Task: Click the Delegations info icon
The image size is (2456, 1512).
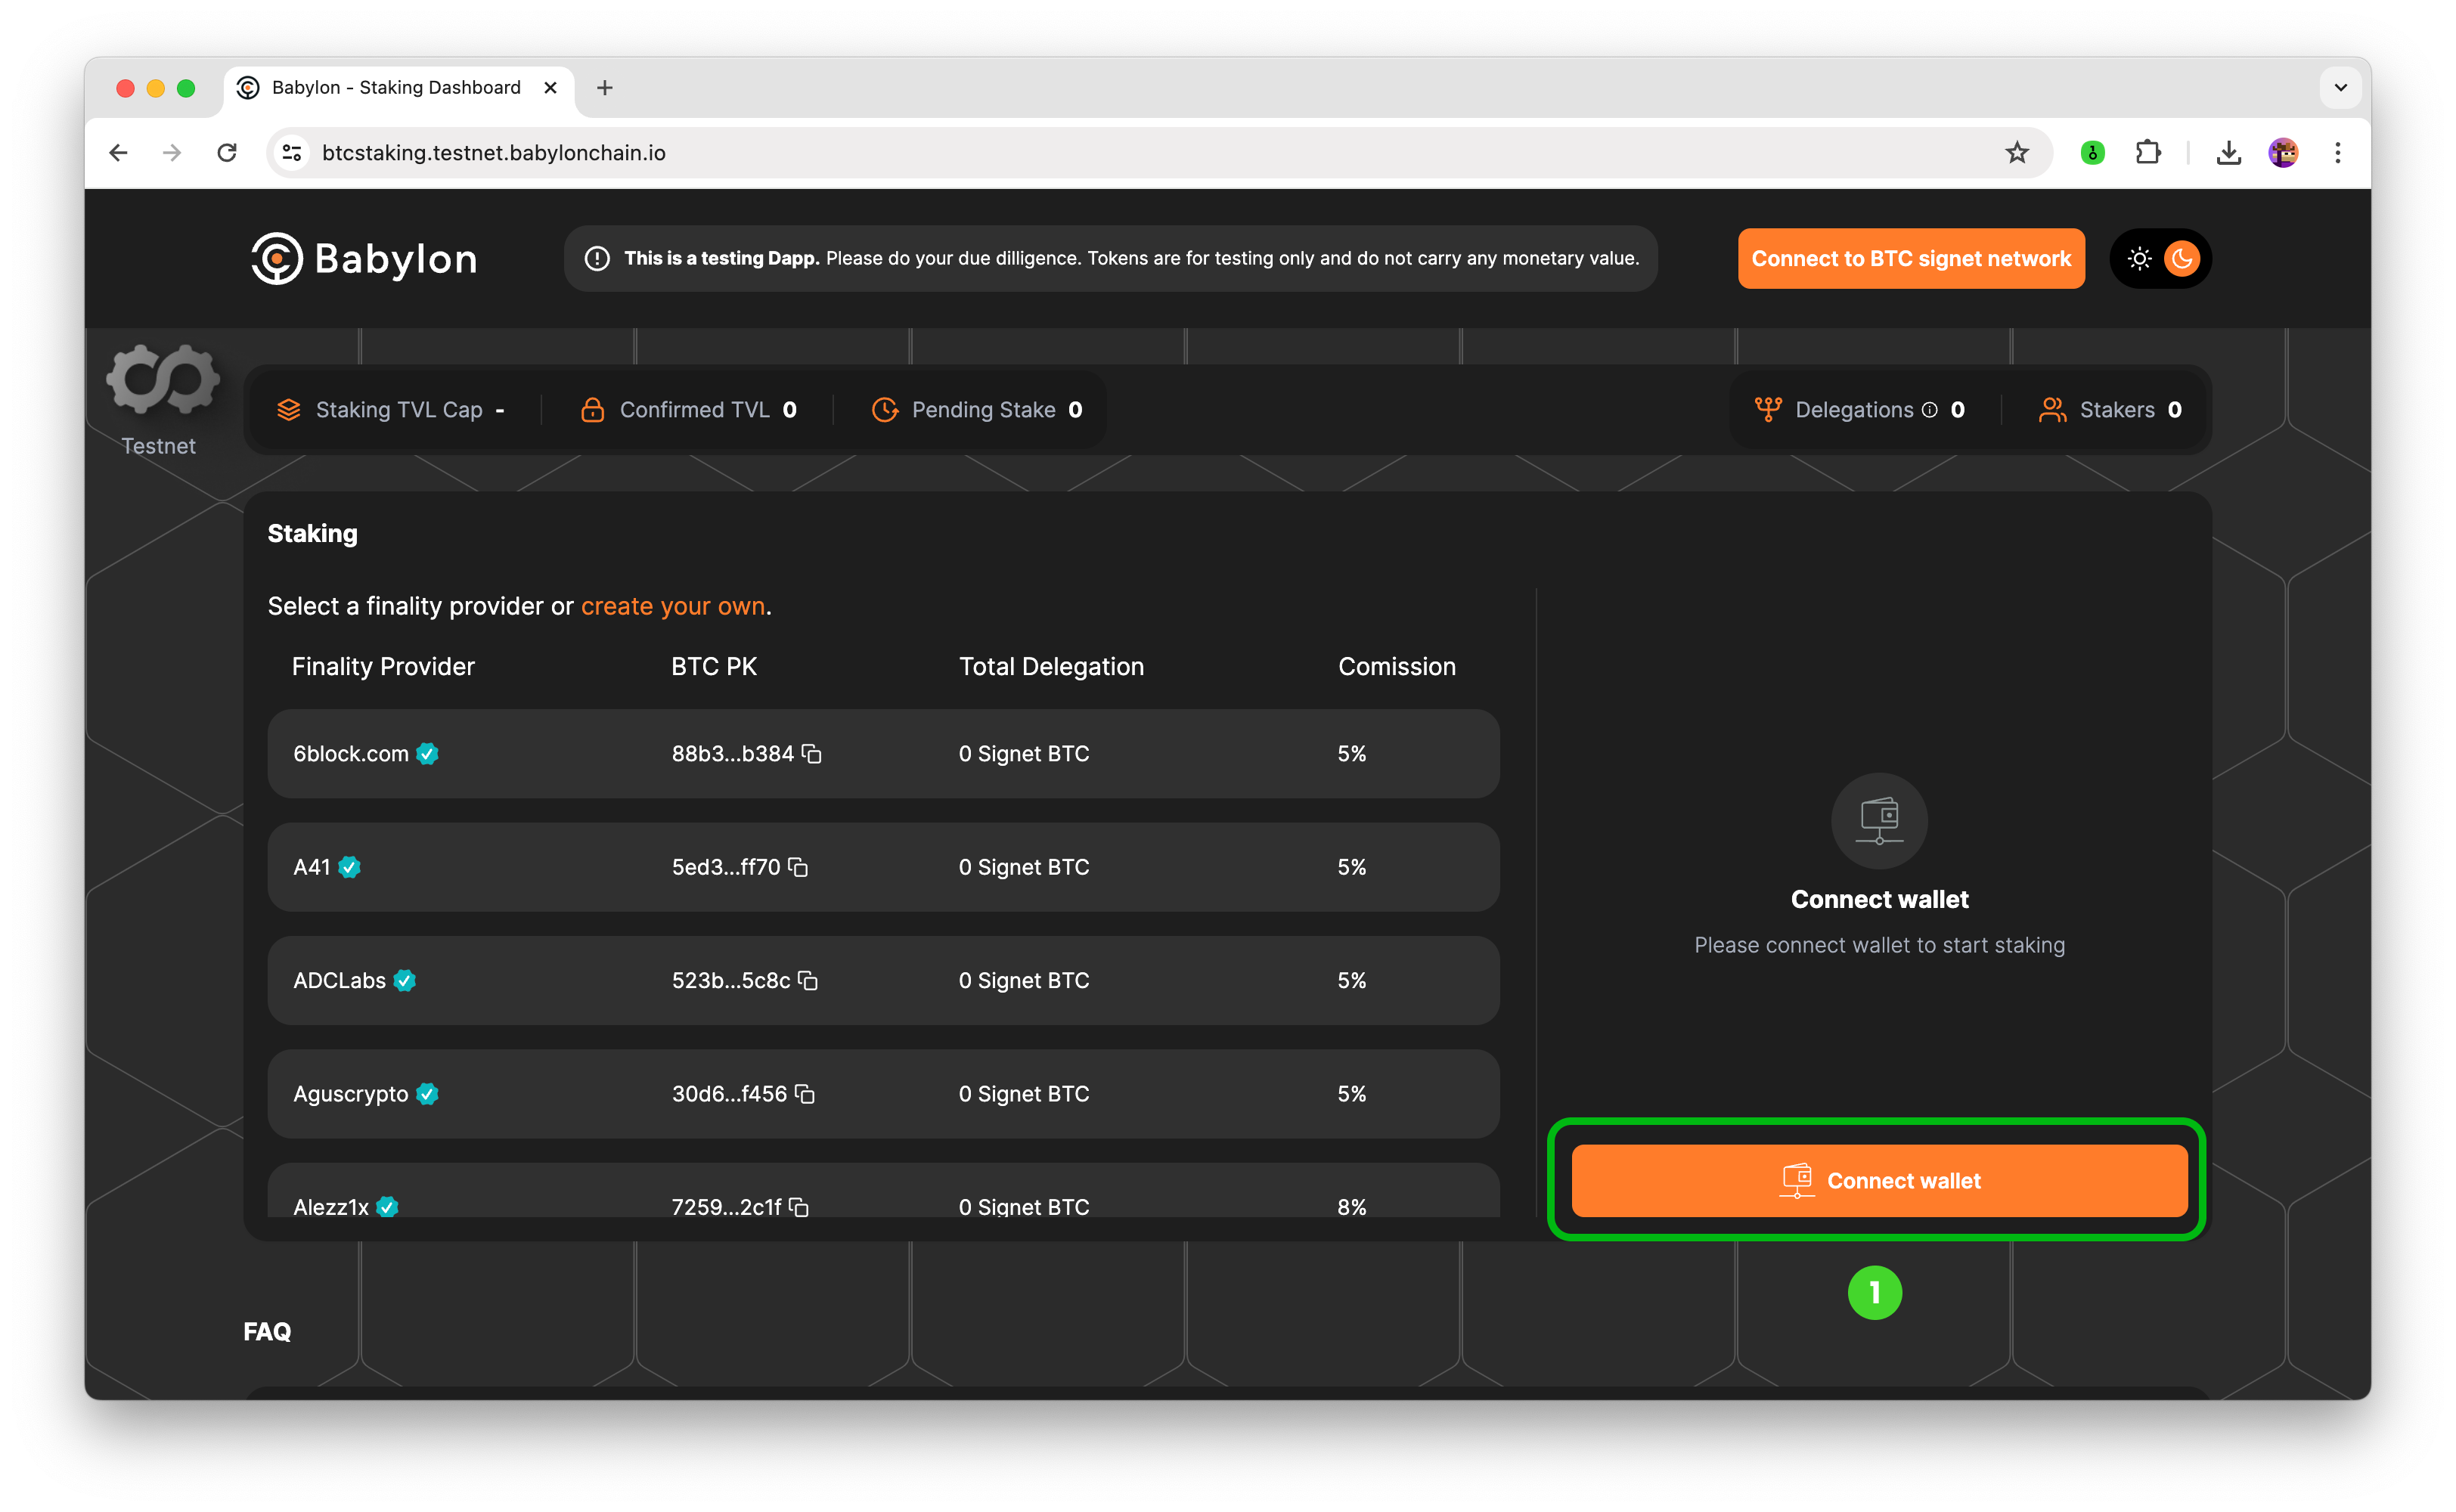Action: (1930, 410)
